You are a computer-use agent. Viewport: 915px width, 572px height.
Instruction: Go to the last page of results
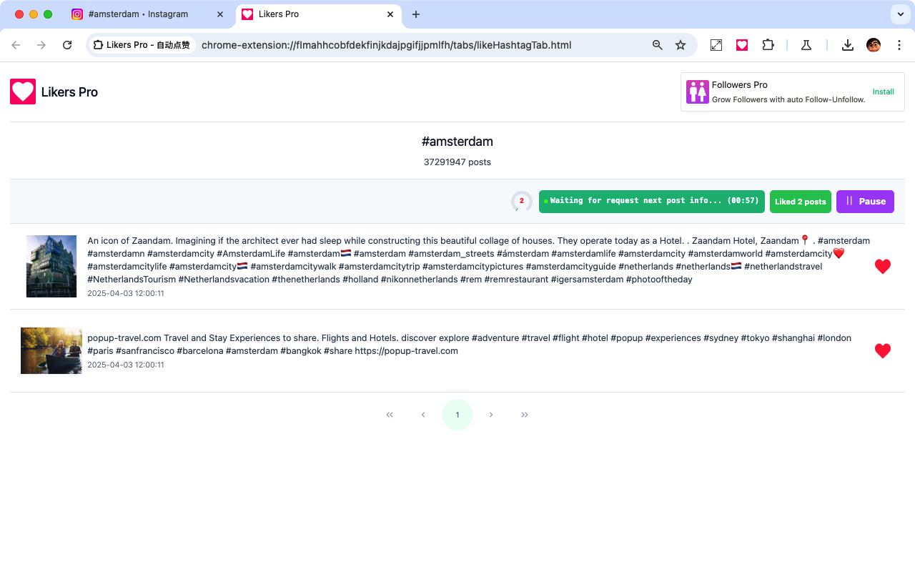point(525,415)
